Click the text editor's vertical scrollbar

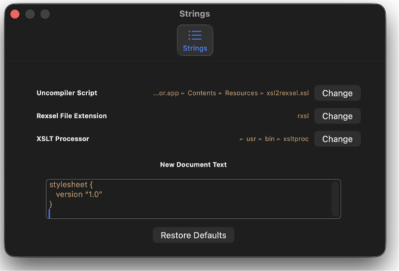click(x=335, y=198)
